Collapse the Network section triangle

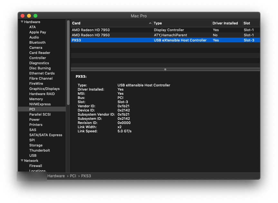(x=22, y=161)
